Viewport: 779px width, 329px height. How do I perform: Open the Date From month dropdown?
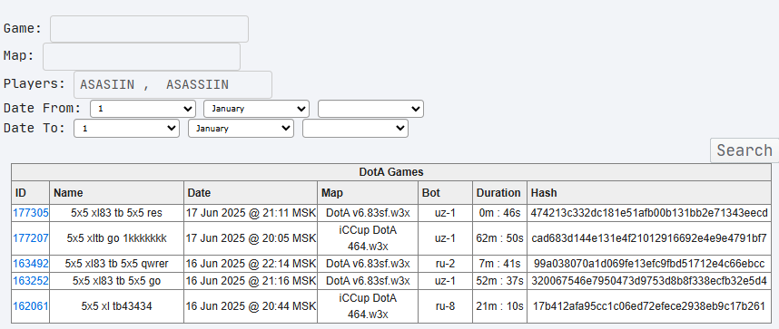[256, 109]
